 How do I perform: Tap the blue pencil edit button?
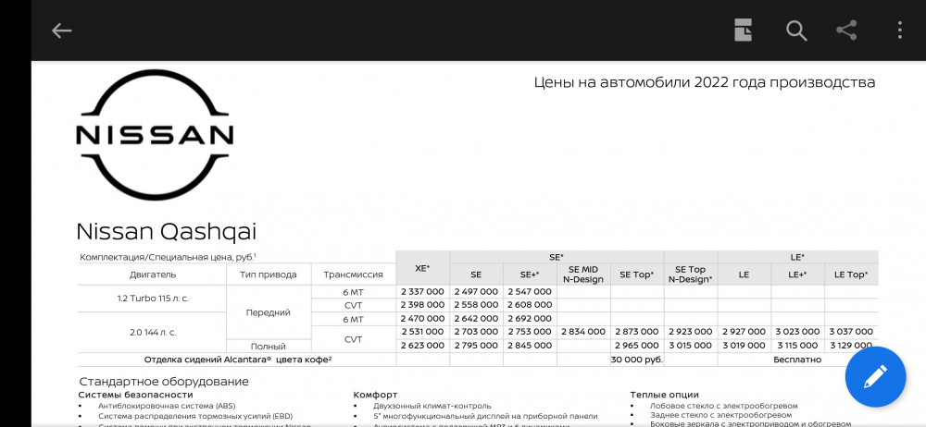[875, 377]
